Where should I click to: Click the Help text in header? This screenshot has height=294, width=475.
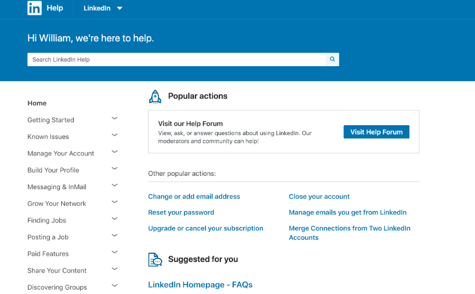(x=55, y=8)
